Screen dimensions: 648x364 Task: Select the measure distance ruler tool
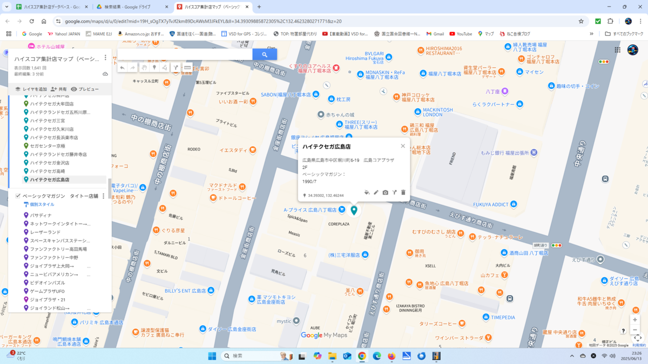pos(187,67)
